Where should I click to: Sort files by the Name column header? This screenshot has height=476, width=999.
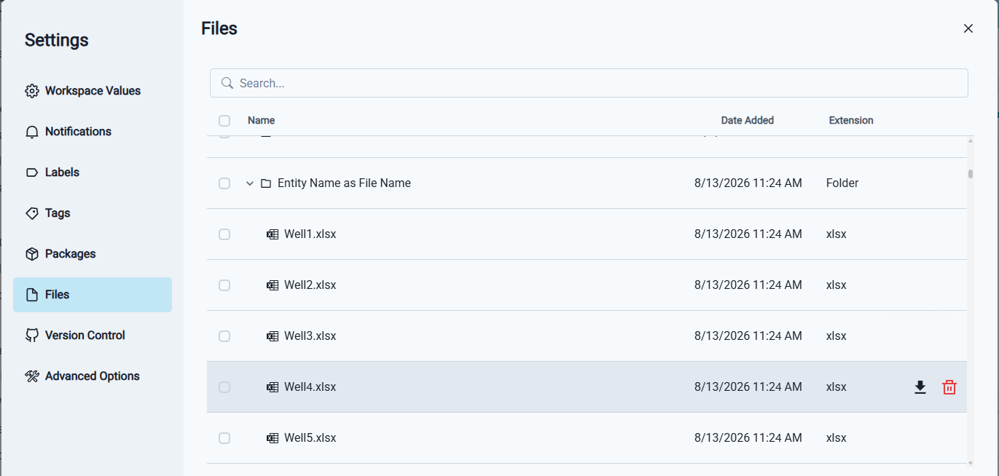[x=261, y=120]
